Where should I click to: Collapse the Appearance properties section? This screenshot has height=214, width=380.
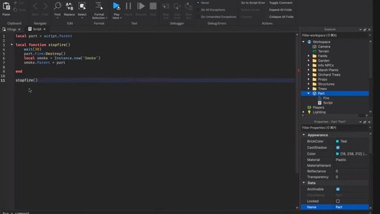click(x=303, y=135)
